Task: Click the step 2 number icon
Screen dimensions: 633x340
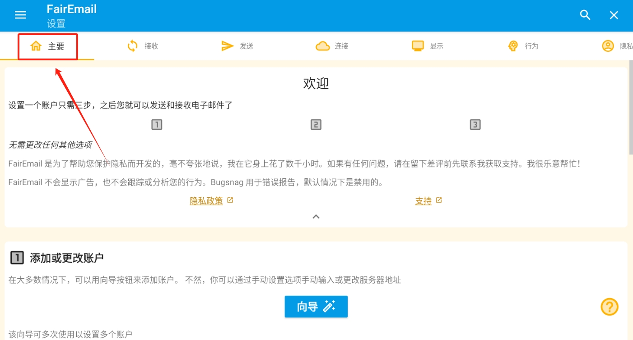Action: 316,125
